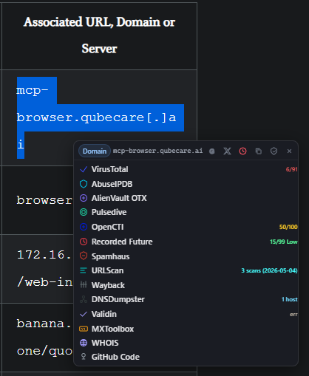Click the MXToolbox orange icon

point(84,329)
